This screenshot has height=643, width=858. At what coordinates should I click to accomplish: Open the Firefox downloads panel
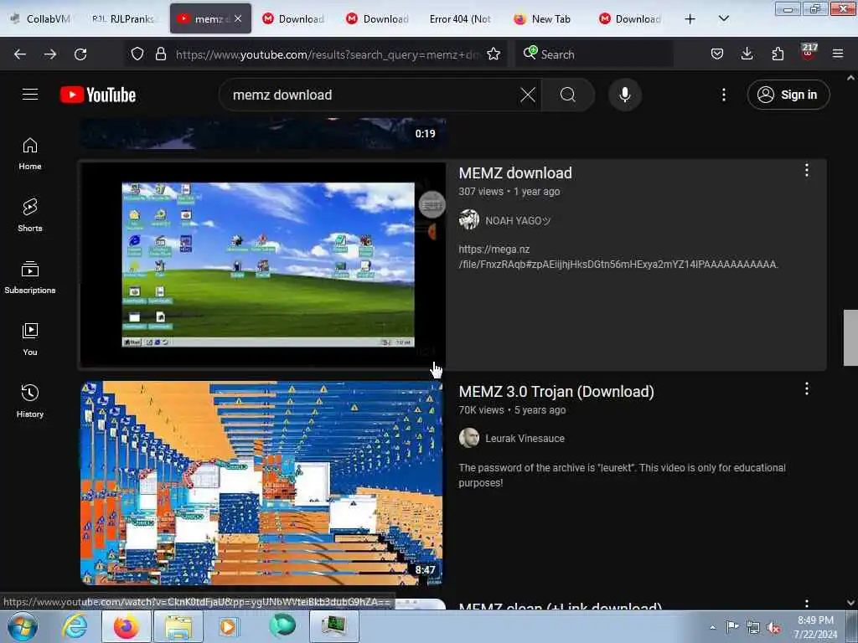747,54
